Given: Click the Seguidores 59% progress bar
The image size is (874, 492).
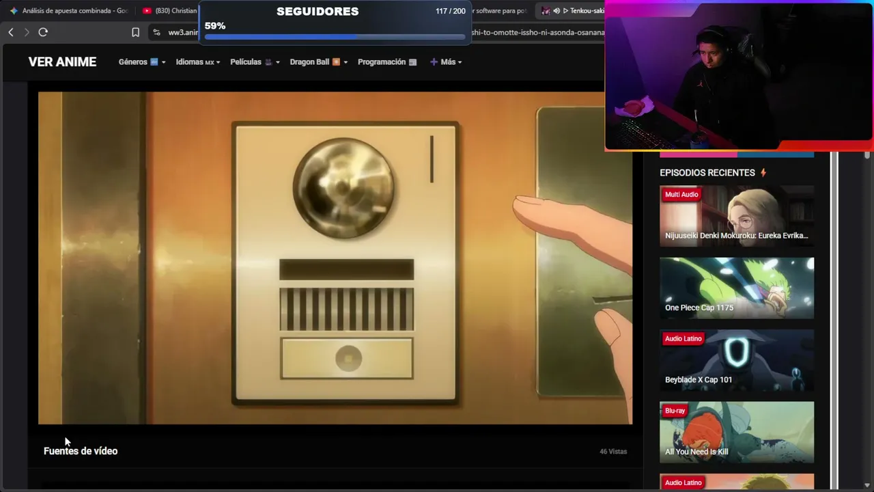Looking at the screenshot, I should 335,37.
